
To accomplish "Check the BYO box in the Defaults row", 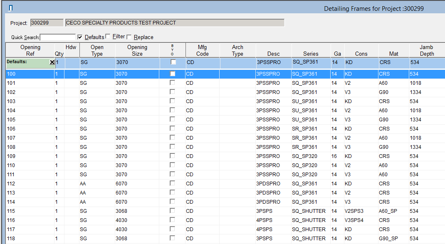I will tap(173, 62).
